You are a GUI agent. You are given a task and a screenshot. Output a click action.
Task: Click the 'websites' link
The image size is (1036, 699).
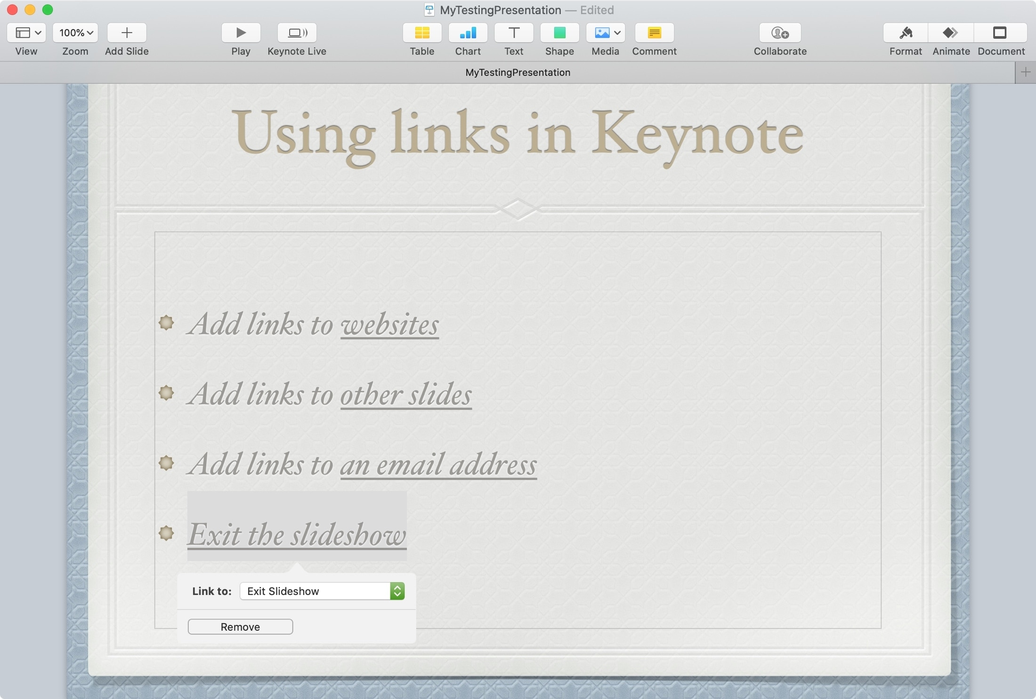(x=389, y=325)
